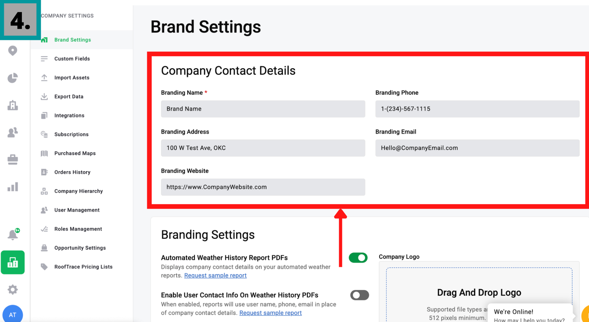Open Custom Fields settings page
Viewport: 589px width, 322px height.
72,59
